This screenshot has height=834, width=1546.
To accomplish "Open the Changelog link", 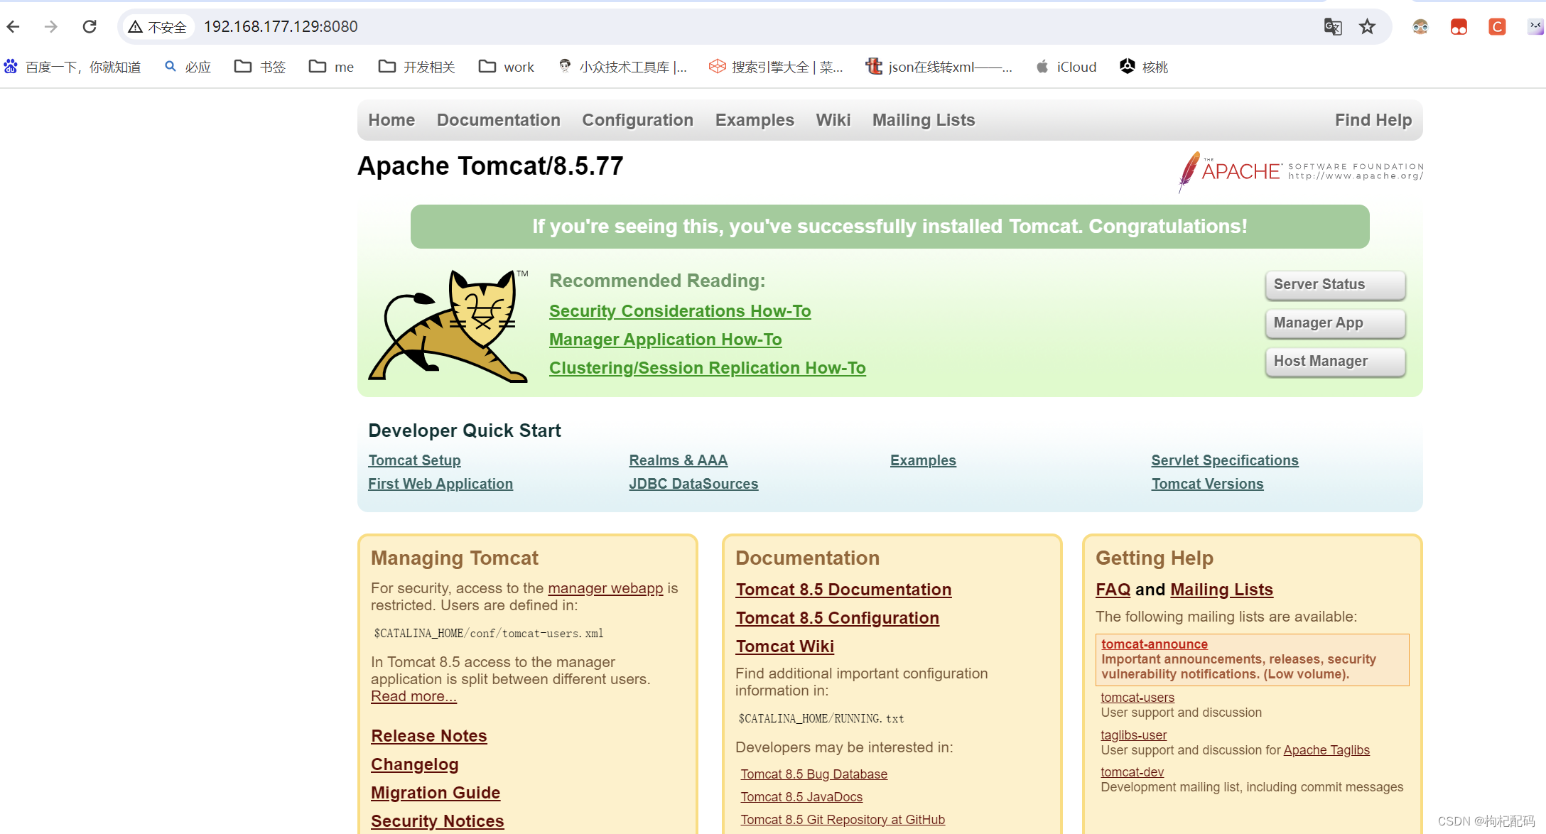I will [x=415, y=764].
